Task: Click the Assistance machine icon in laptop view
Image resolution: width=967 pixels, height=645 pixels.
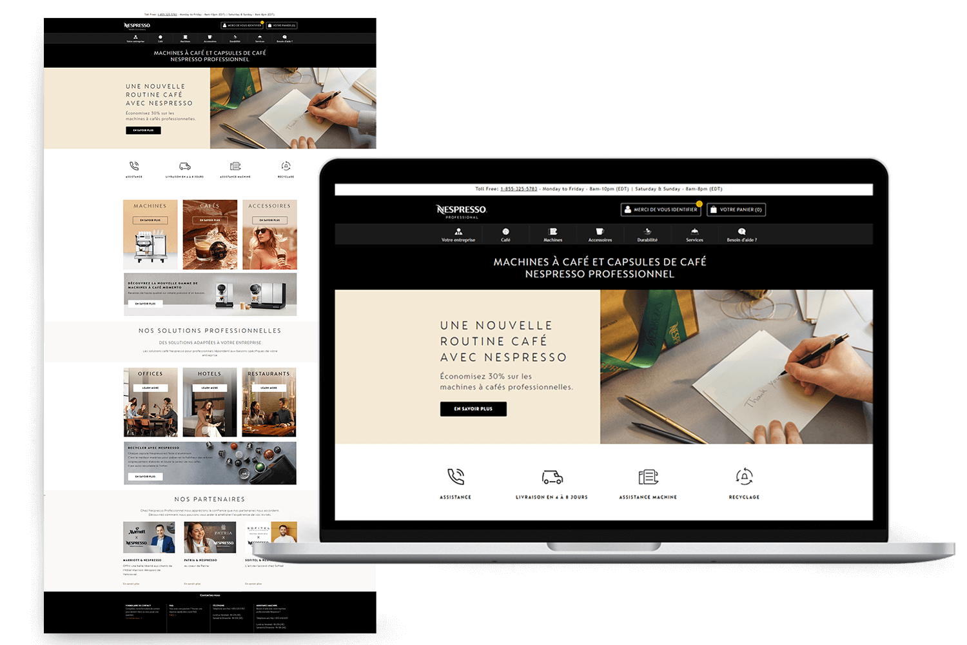Action: click(648, 477)
